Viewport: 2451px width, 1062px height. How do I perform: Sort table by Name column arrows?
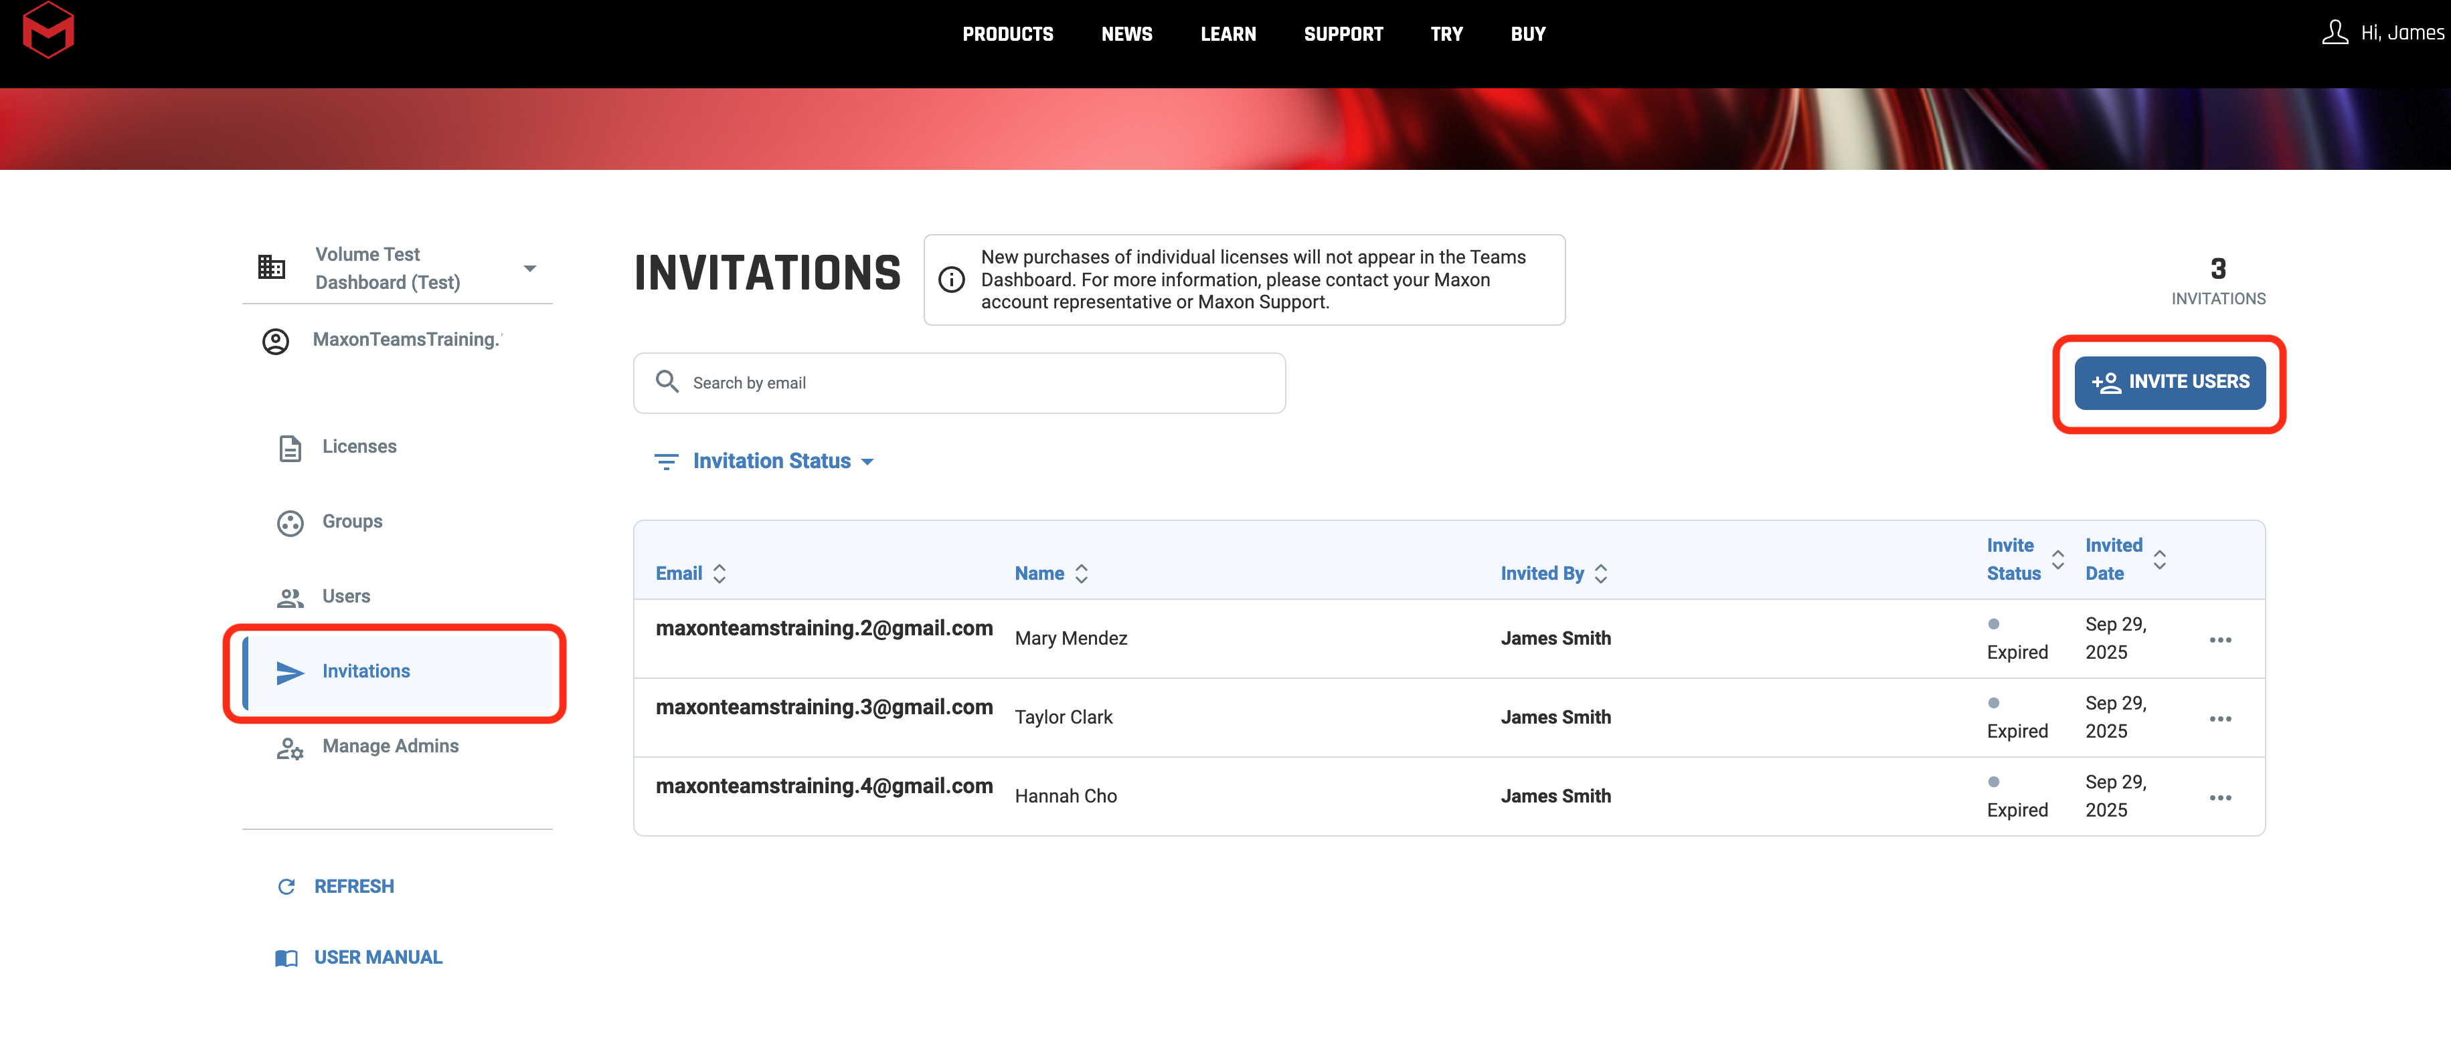(1081, 573)
